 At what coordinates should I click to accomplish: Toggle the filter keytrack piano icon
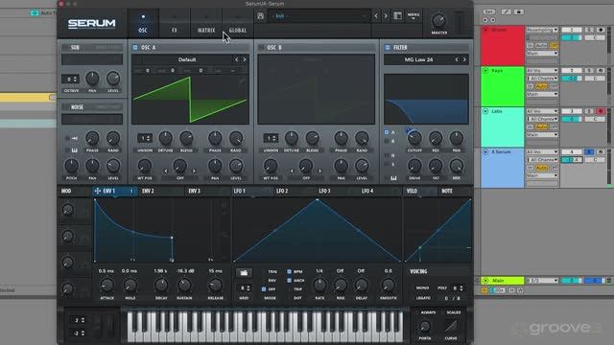[393, 178]
